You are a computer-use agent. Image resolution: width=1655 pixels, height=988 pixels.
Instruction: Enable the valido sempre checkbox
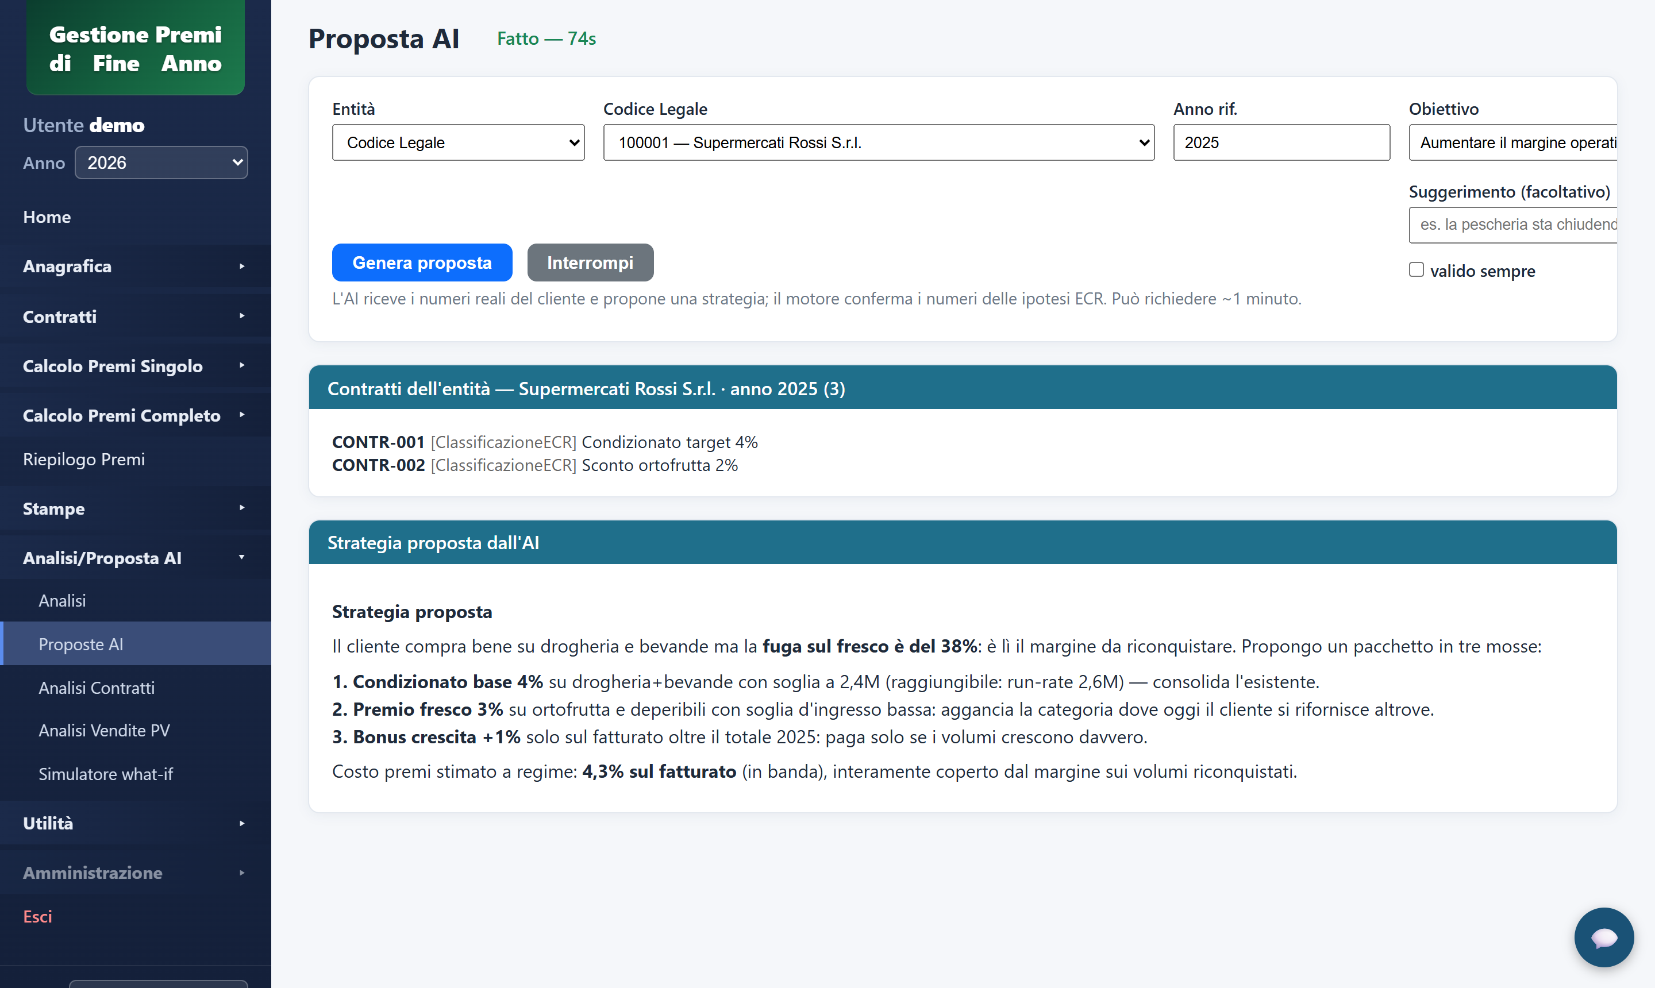1417,269
